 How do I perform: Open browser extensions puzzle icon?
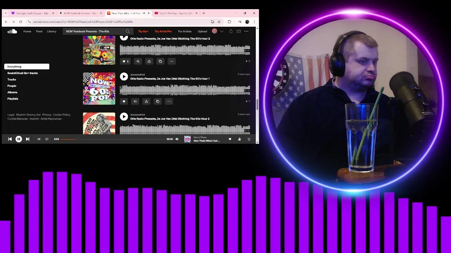229,22
